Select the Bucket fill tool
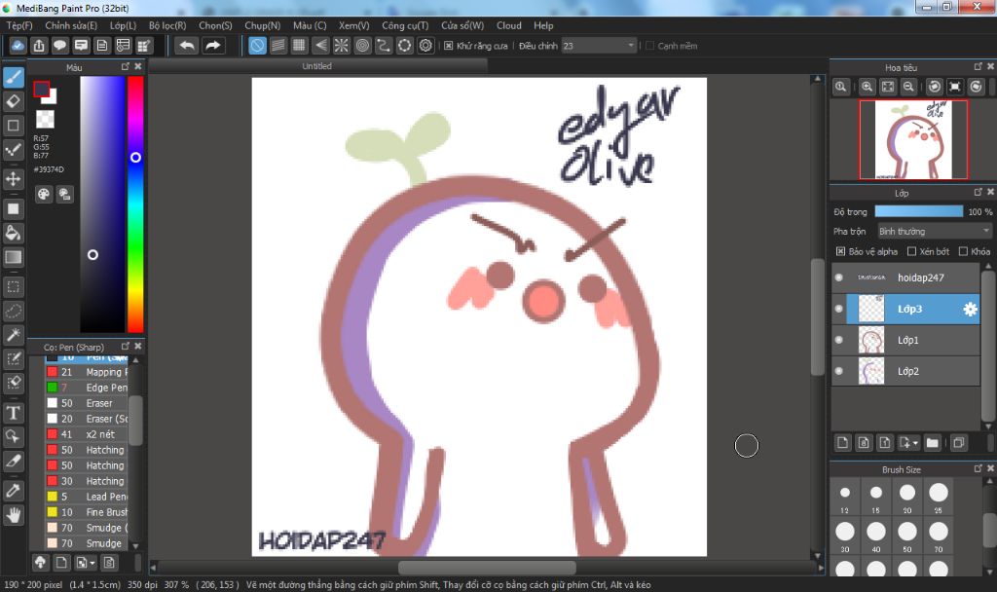 click(x=14, y=233)
